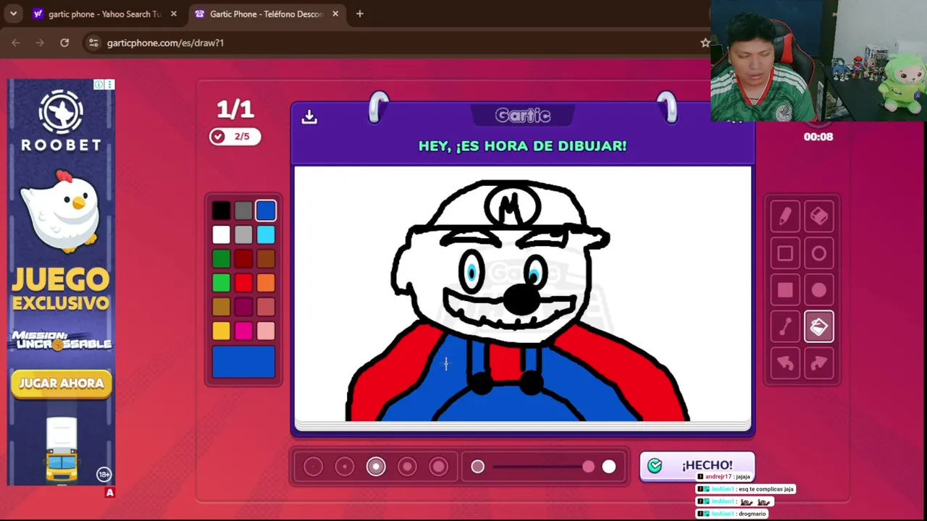Activate the paint bucket fill tool

819,327
